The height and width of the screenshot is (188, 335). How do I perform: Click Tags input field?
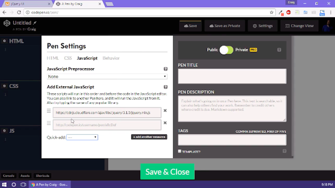[232, 140]
